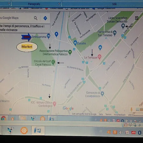The height and width of the screenshot is (143, 143).
Task: Expand the Paragrafo dialog launcher arrow
Action: tap(59, 4)
